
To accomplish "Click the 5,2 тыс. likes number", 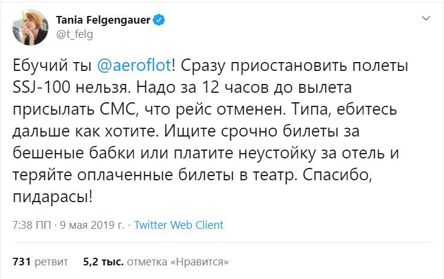I will (x=103, y=261).
